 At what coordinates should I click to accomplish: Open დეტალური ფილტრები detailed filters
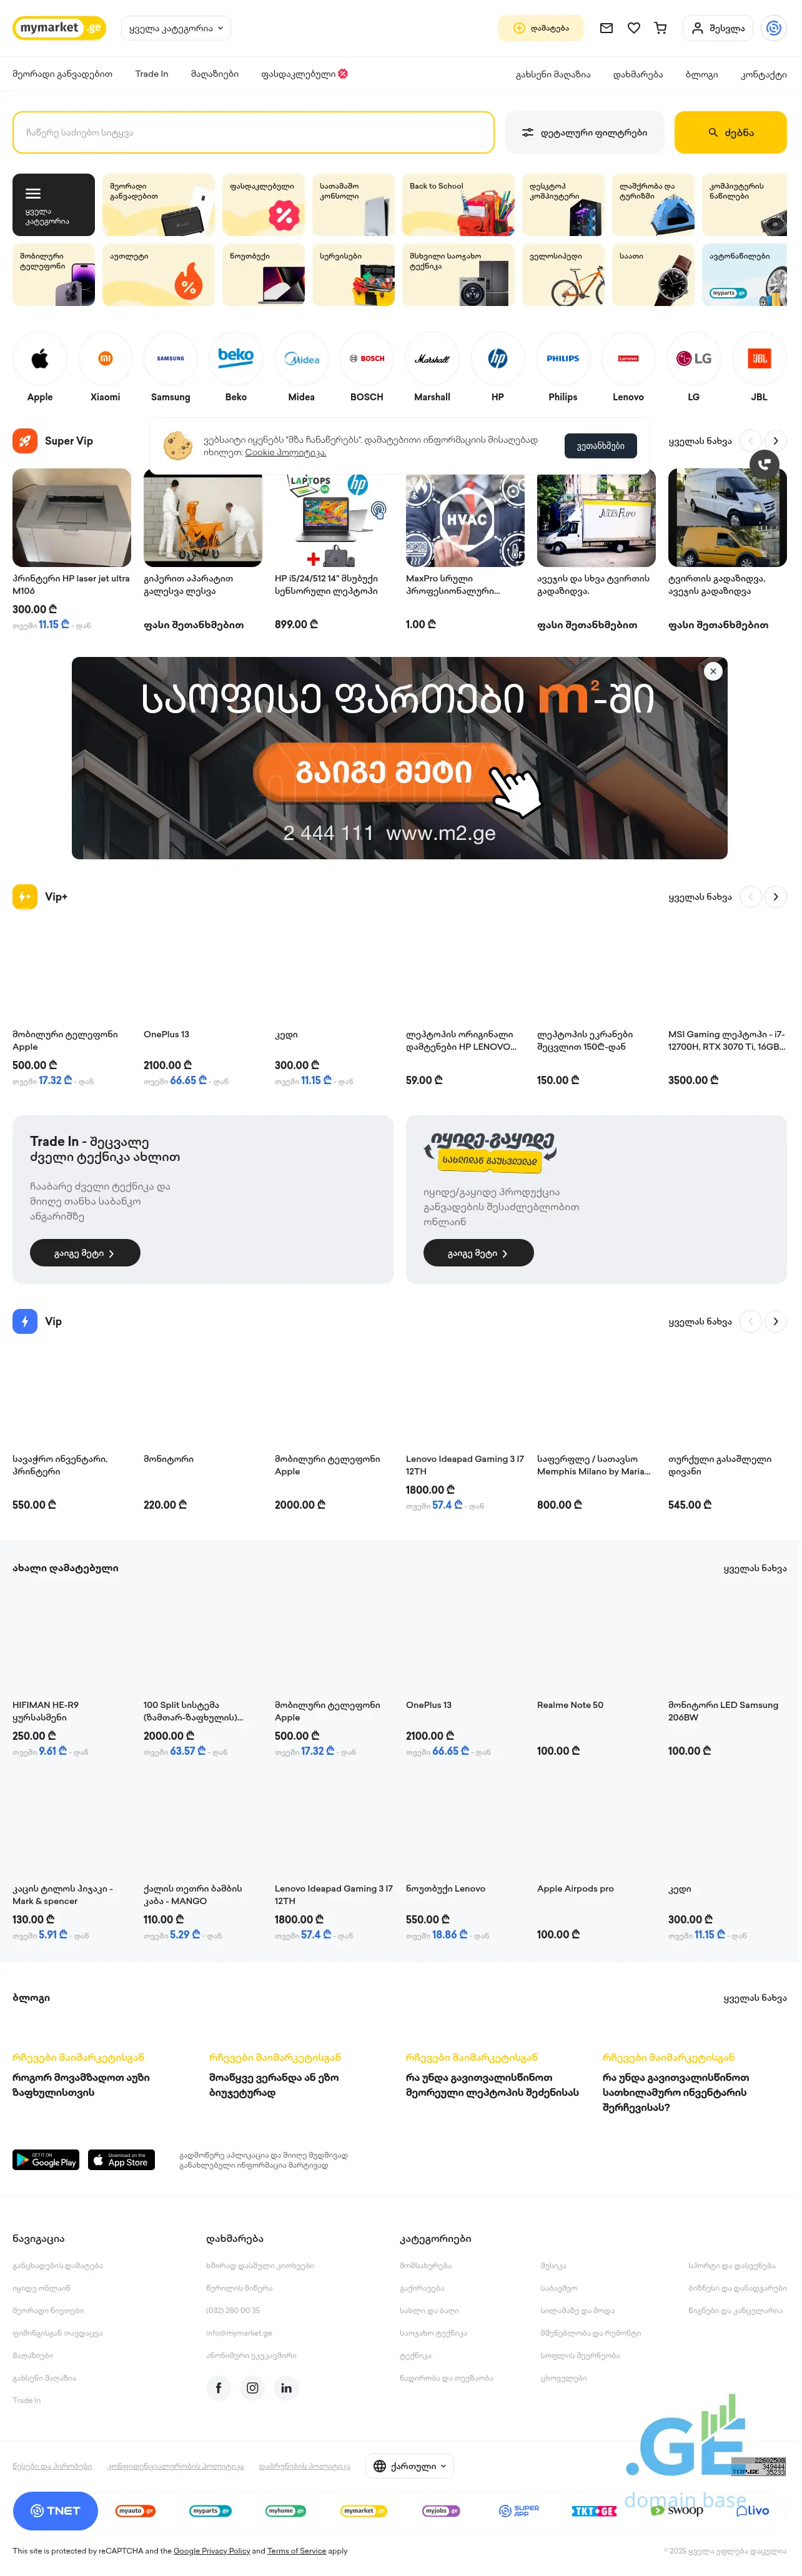pyautogui.click(x=584, y=133)
